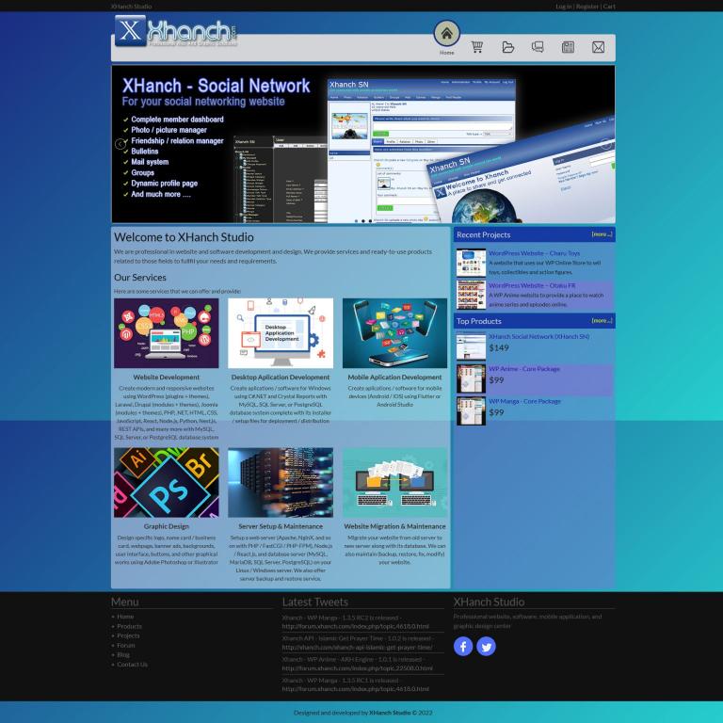This screenshot has width=723, height=723.
Task: Open Products in the footer menu
Action: 130,626
